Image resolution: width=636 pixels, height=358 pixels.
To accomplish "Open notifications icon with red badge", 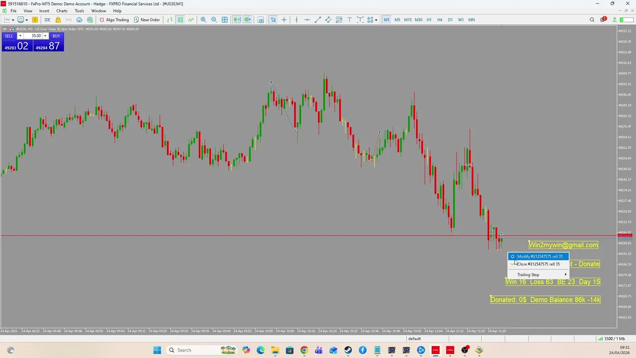I will coord(603,20).
